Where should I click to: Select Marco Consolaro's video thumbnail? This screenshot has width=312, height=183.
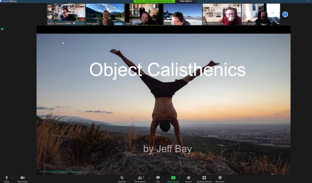click(66, 14)
